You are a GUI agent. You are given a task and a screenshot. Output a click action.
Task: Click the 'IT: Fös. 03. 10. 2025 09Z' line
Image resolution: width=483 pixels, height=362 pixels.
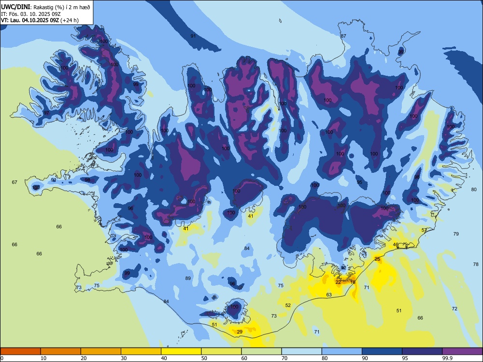click(30, 14)
